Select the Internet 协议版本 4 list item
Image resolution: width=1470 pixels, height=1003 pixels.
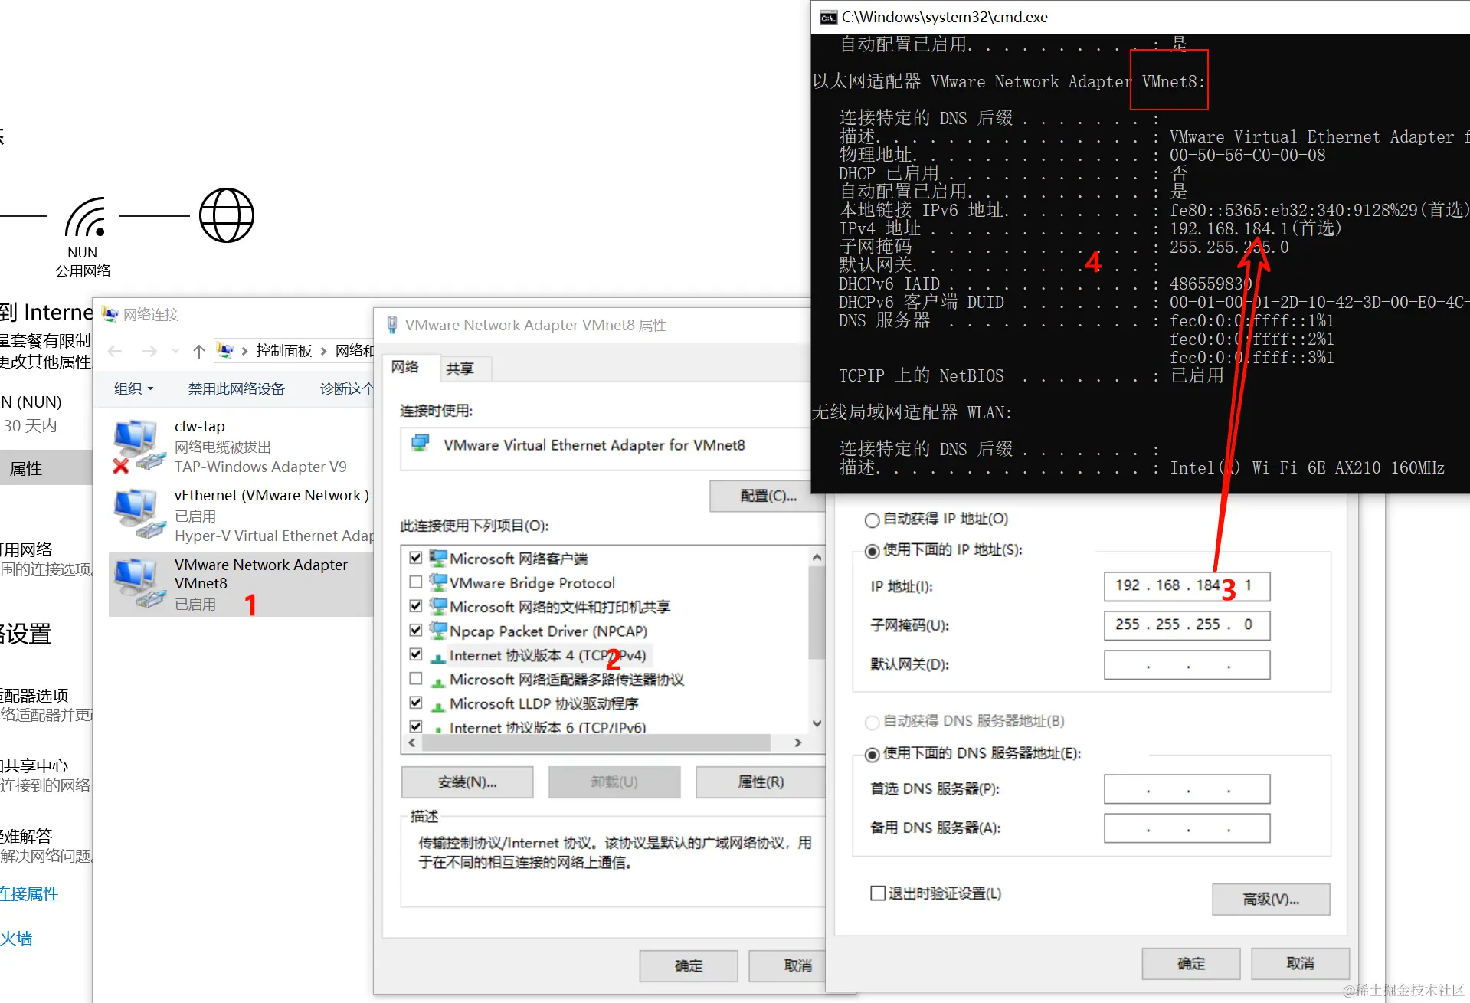(x=548, y=655)
